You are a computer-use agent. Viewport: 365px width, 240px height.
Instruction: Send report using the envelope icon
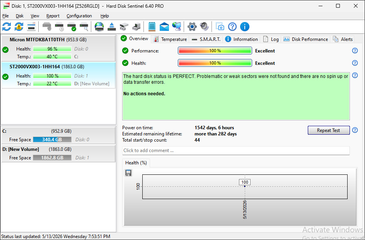(164, 27)
